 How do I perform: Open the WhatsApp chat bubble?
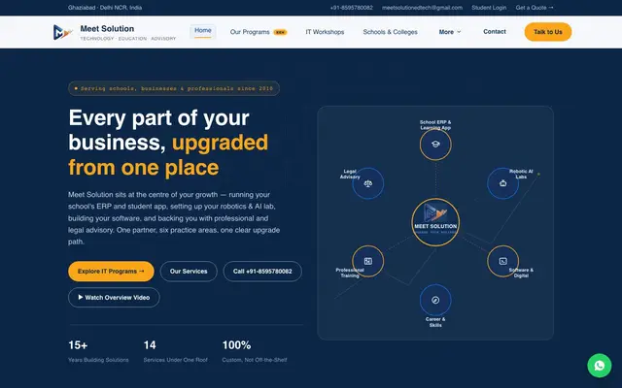click(x=599, y=366)
